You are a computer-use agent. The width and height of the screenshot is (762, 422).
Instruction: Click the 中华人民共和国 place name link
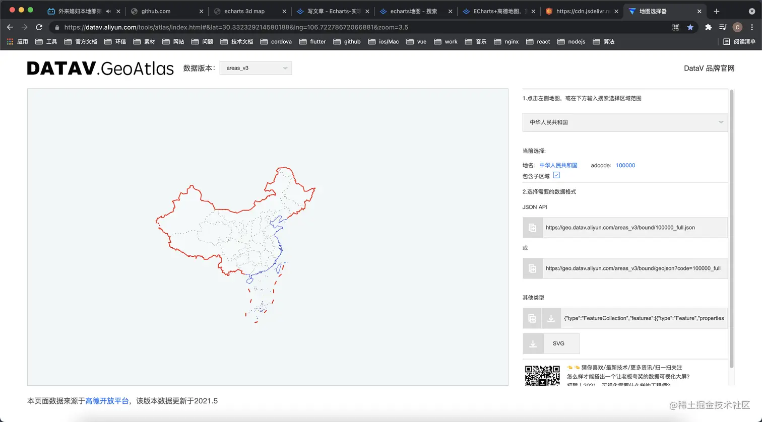coord(558,165)
